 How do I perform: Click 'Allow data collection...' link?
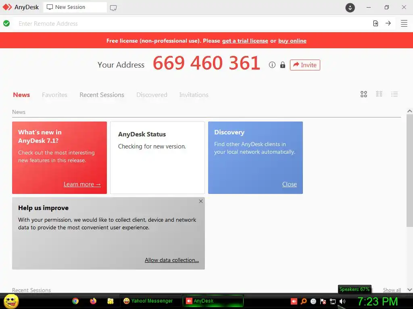pyautogui.click(x=172, y=260)
